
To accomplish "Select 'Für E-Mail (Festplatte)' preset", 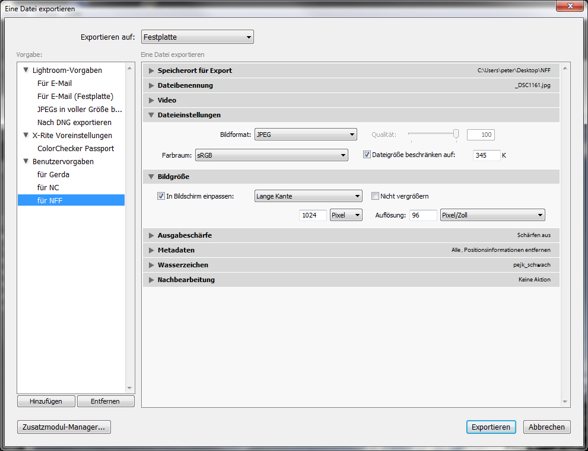I will click(75, 96).
